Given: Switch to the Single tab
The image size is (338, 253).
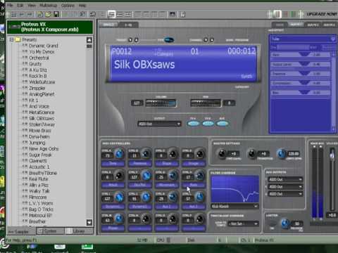Looking at the screenshot, I should pyautogui.click(x=108, y=25).
